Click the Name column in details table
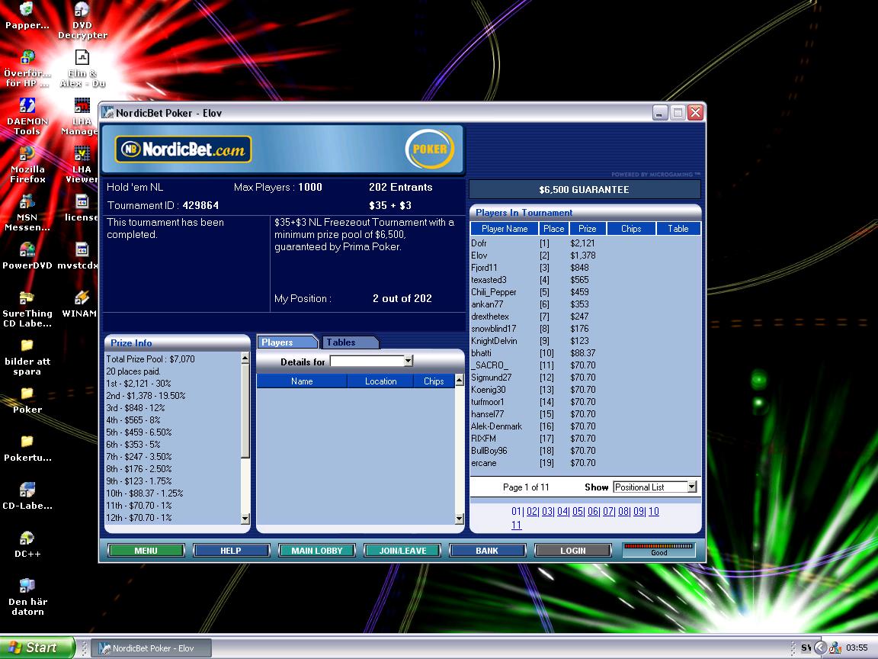Viewport: 878px width, 659px height. tap(302, 381)
